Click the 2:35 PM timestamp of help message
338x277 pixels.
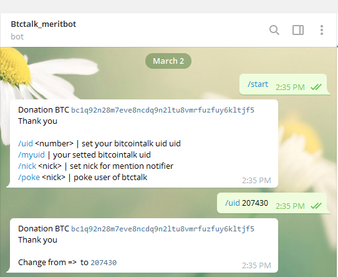(x=256, y=181)
